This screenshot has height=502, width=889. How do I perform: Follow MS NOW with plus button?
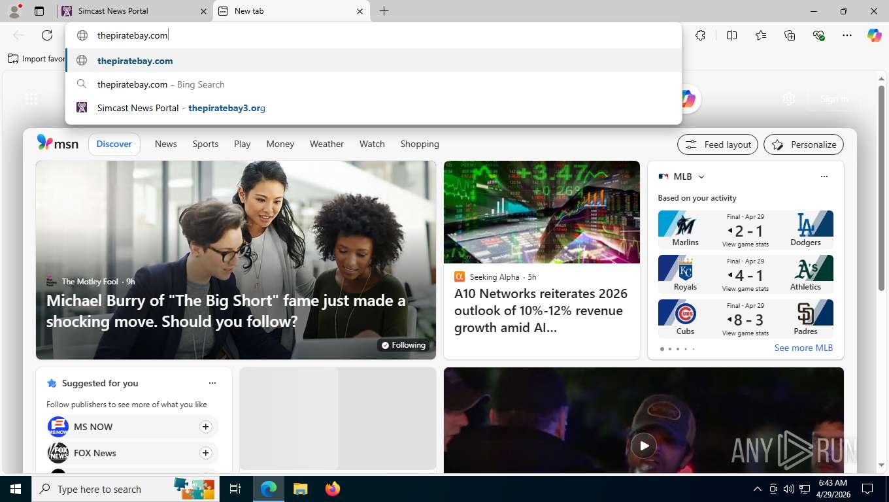coord(205,427)
